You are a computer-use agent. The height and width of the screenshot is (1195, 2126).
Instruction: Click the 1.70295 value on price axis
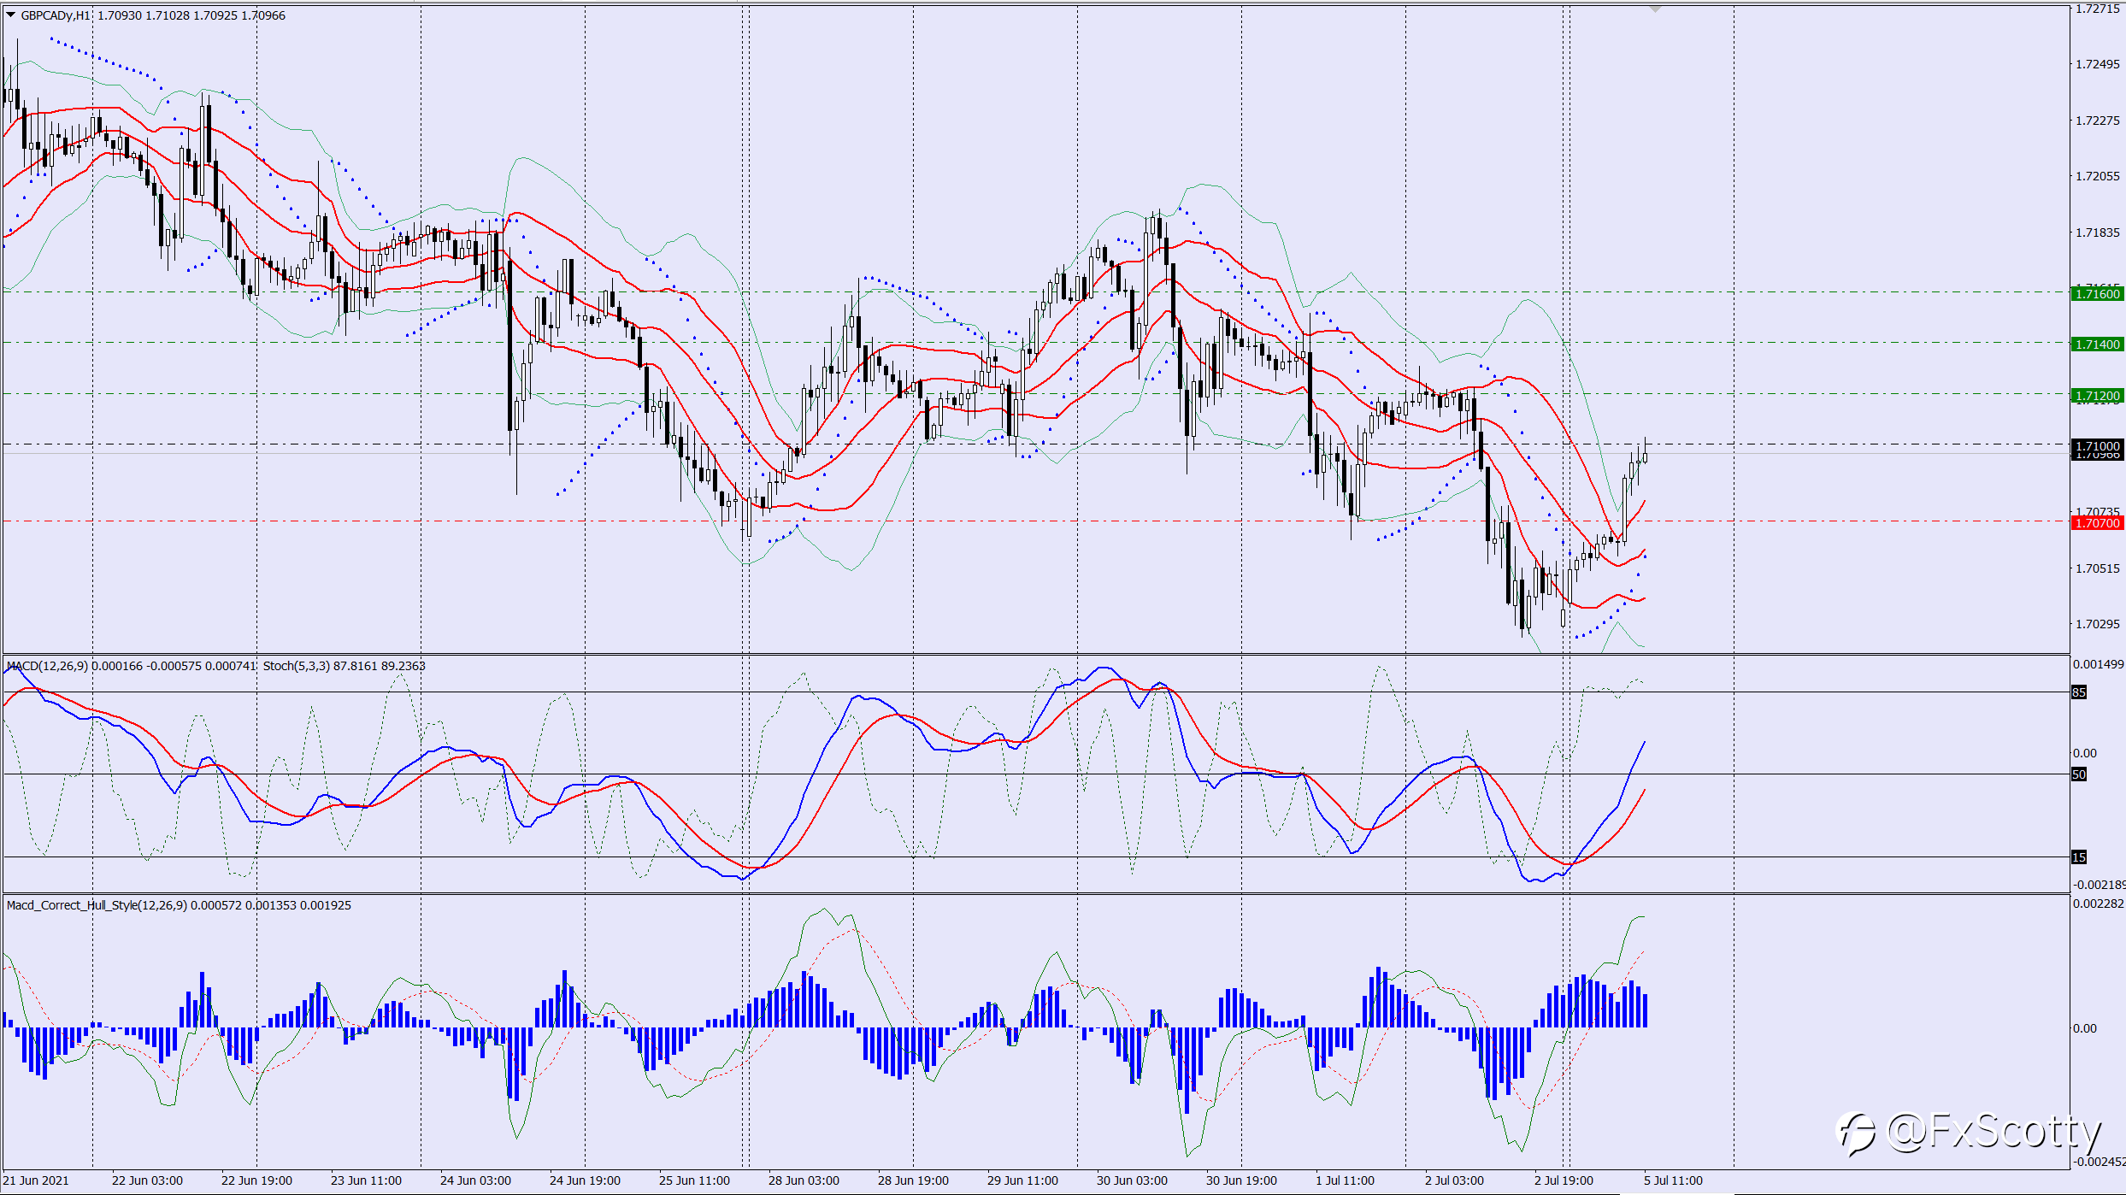click(2098, 624)
